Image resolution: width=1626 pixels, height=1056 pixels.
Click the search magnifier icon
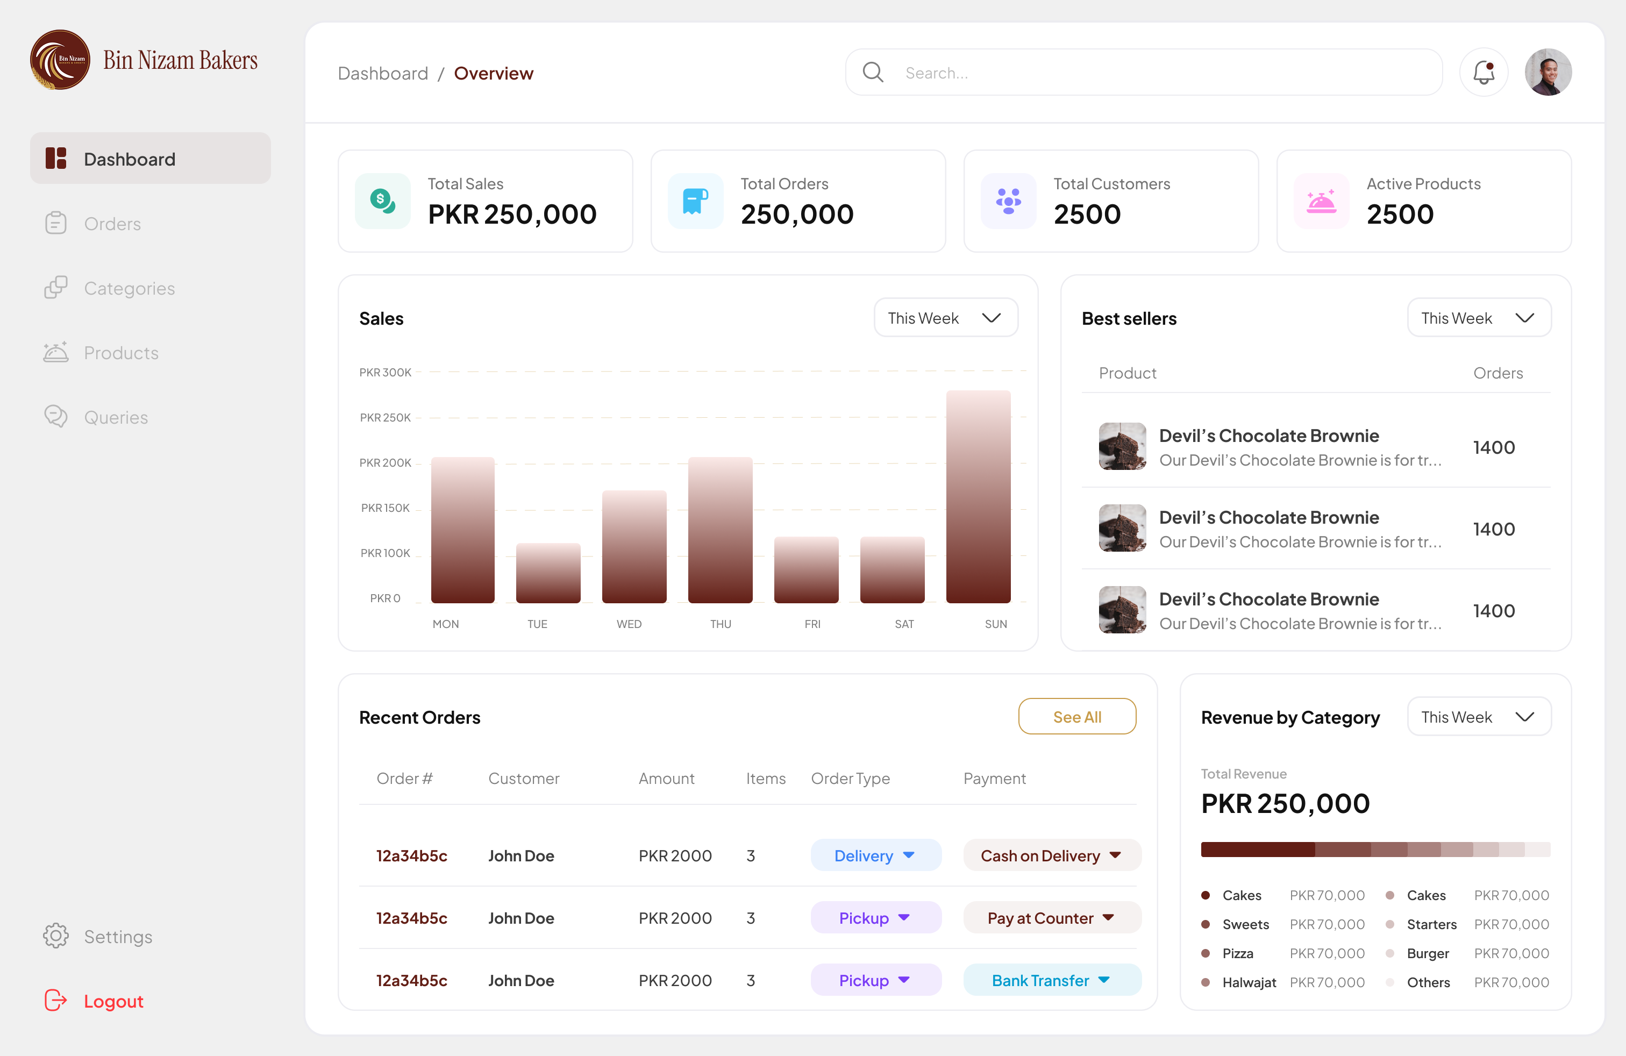pyautogui.click(x=873, y=73)
